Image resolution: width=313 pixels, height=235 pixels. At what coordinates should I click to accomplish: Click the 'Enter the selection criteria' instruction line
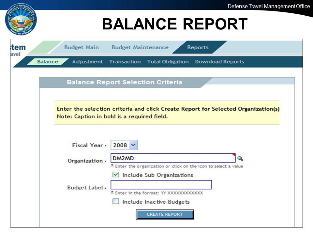pos(168,109)
